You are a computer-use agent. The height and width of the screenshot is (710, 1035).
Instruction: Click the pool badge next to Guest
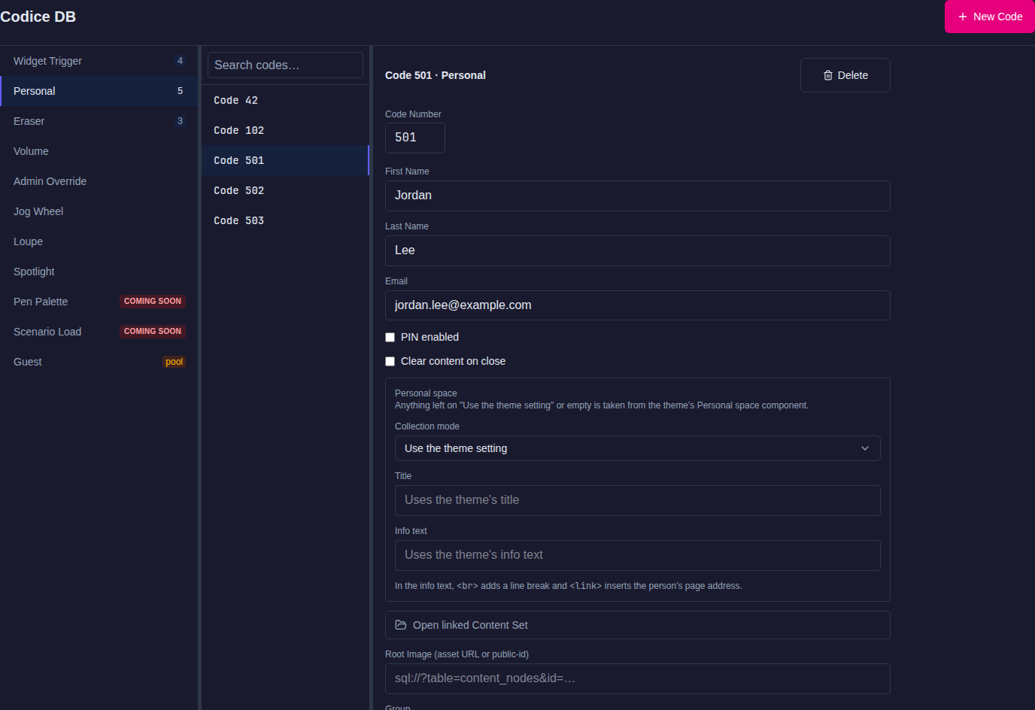(175, 362)
